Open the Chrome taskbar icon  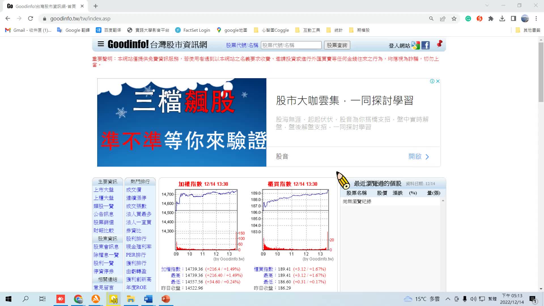78,299
